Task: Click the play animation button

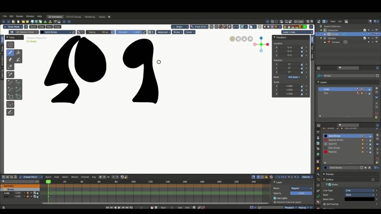Action: 119,207
